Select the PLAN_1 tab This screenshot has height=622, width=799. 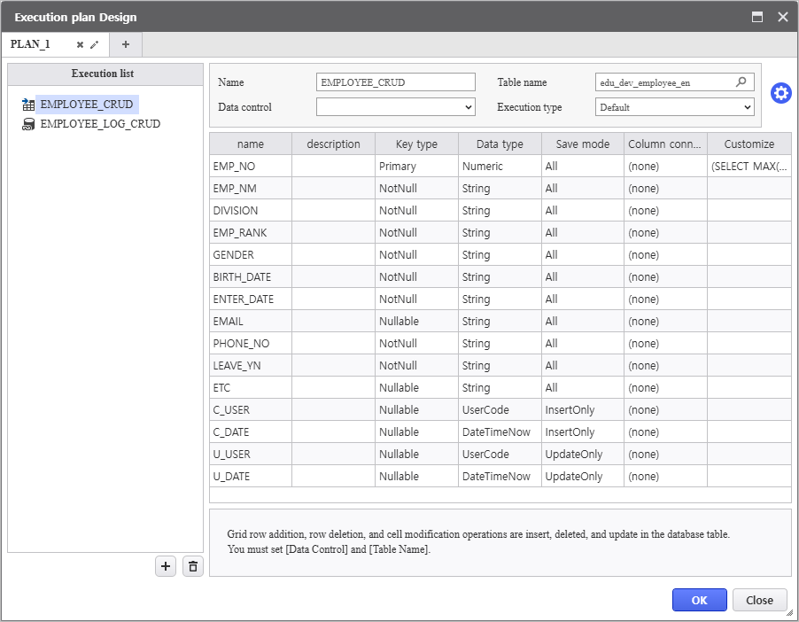[31, 44]
